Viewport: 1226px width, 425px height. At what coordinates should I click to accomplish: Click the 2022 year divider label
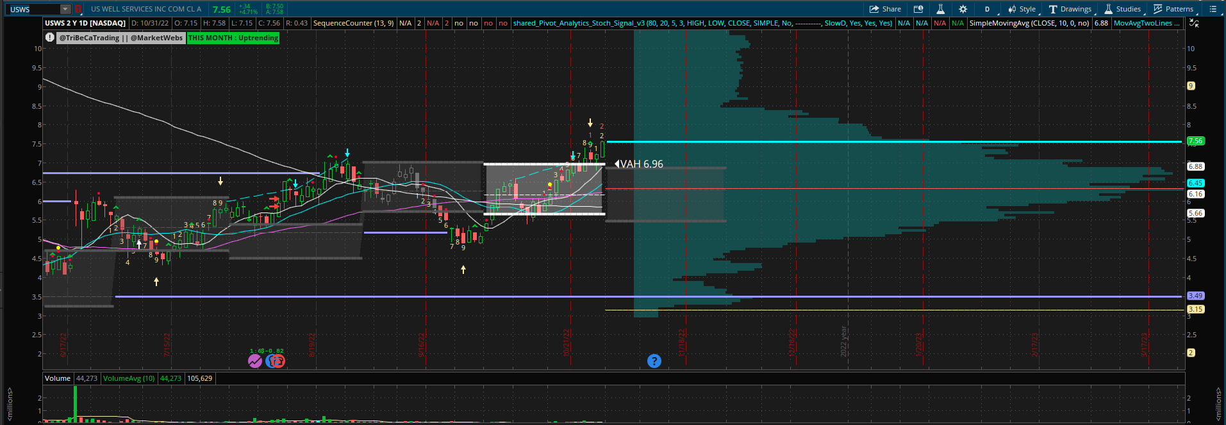pos(844,341)
